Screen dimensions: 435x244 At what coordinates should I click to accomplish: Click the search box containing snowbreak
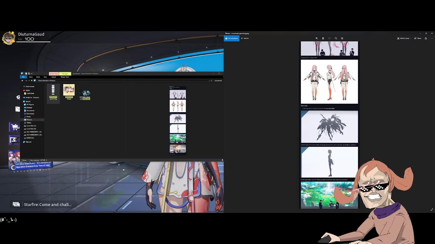[x=218, y=81]
